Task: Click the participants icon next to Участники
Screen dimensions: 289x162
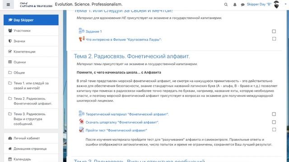Action: point(10,31)
